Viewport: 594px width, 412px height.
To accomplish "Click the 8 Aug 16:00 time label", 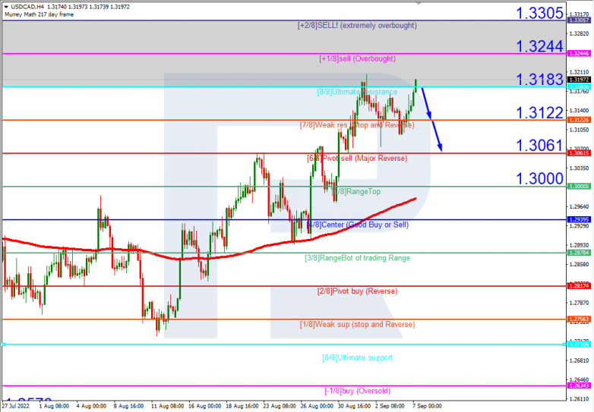I will tap(129, 407).
